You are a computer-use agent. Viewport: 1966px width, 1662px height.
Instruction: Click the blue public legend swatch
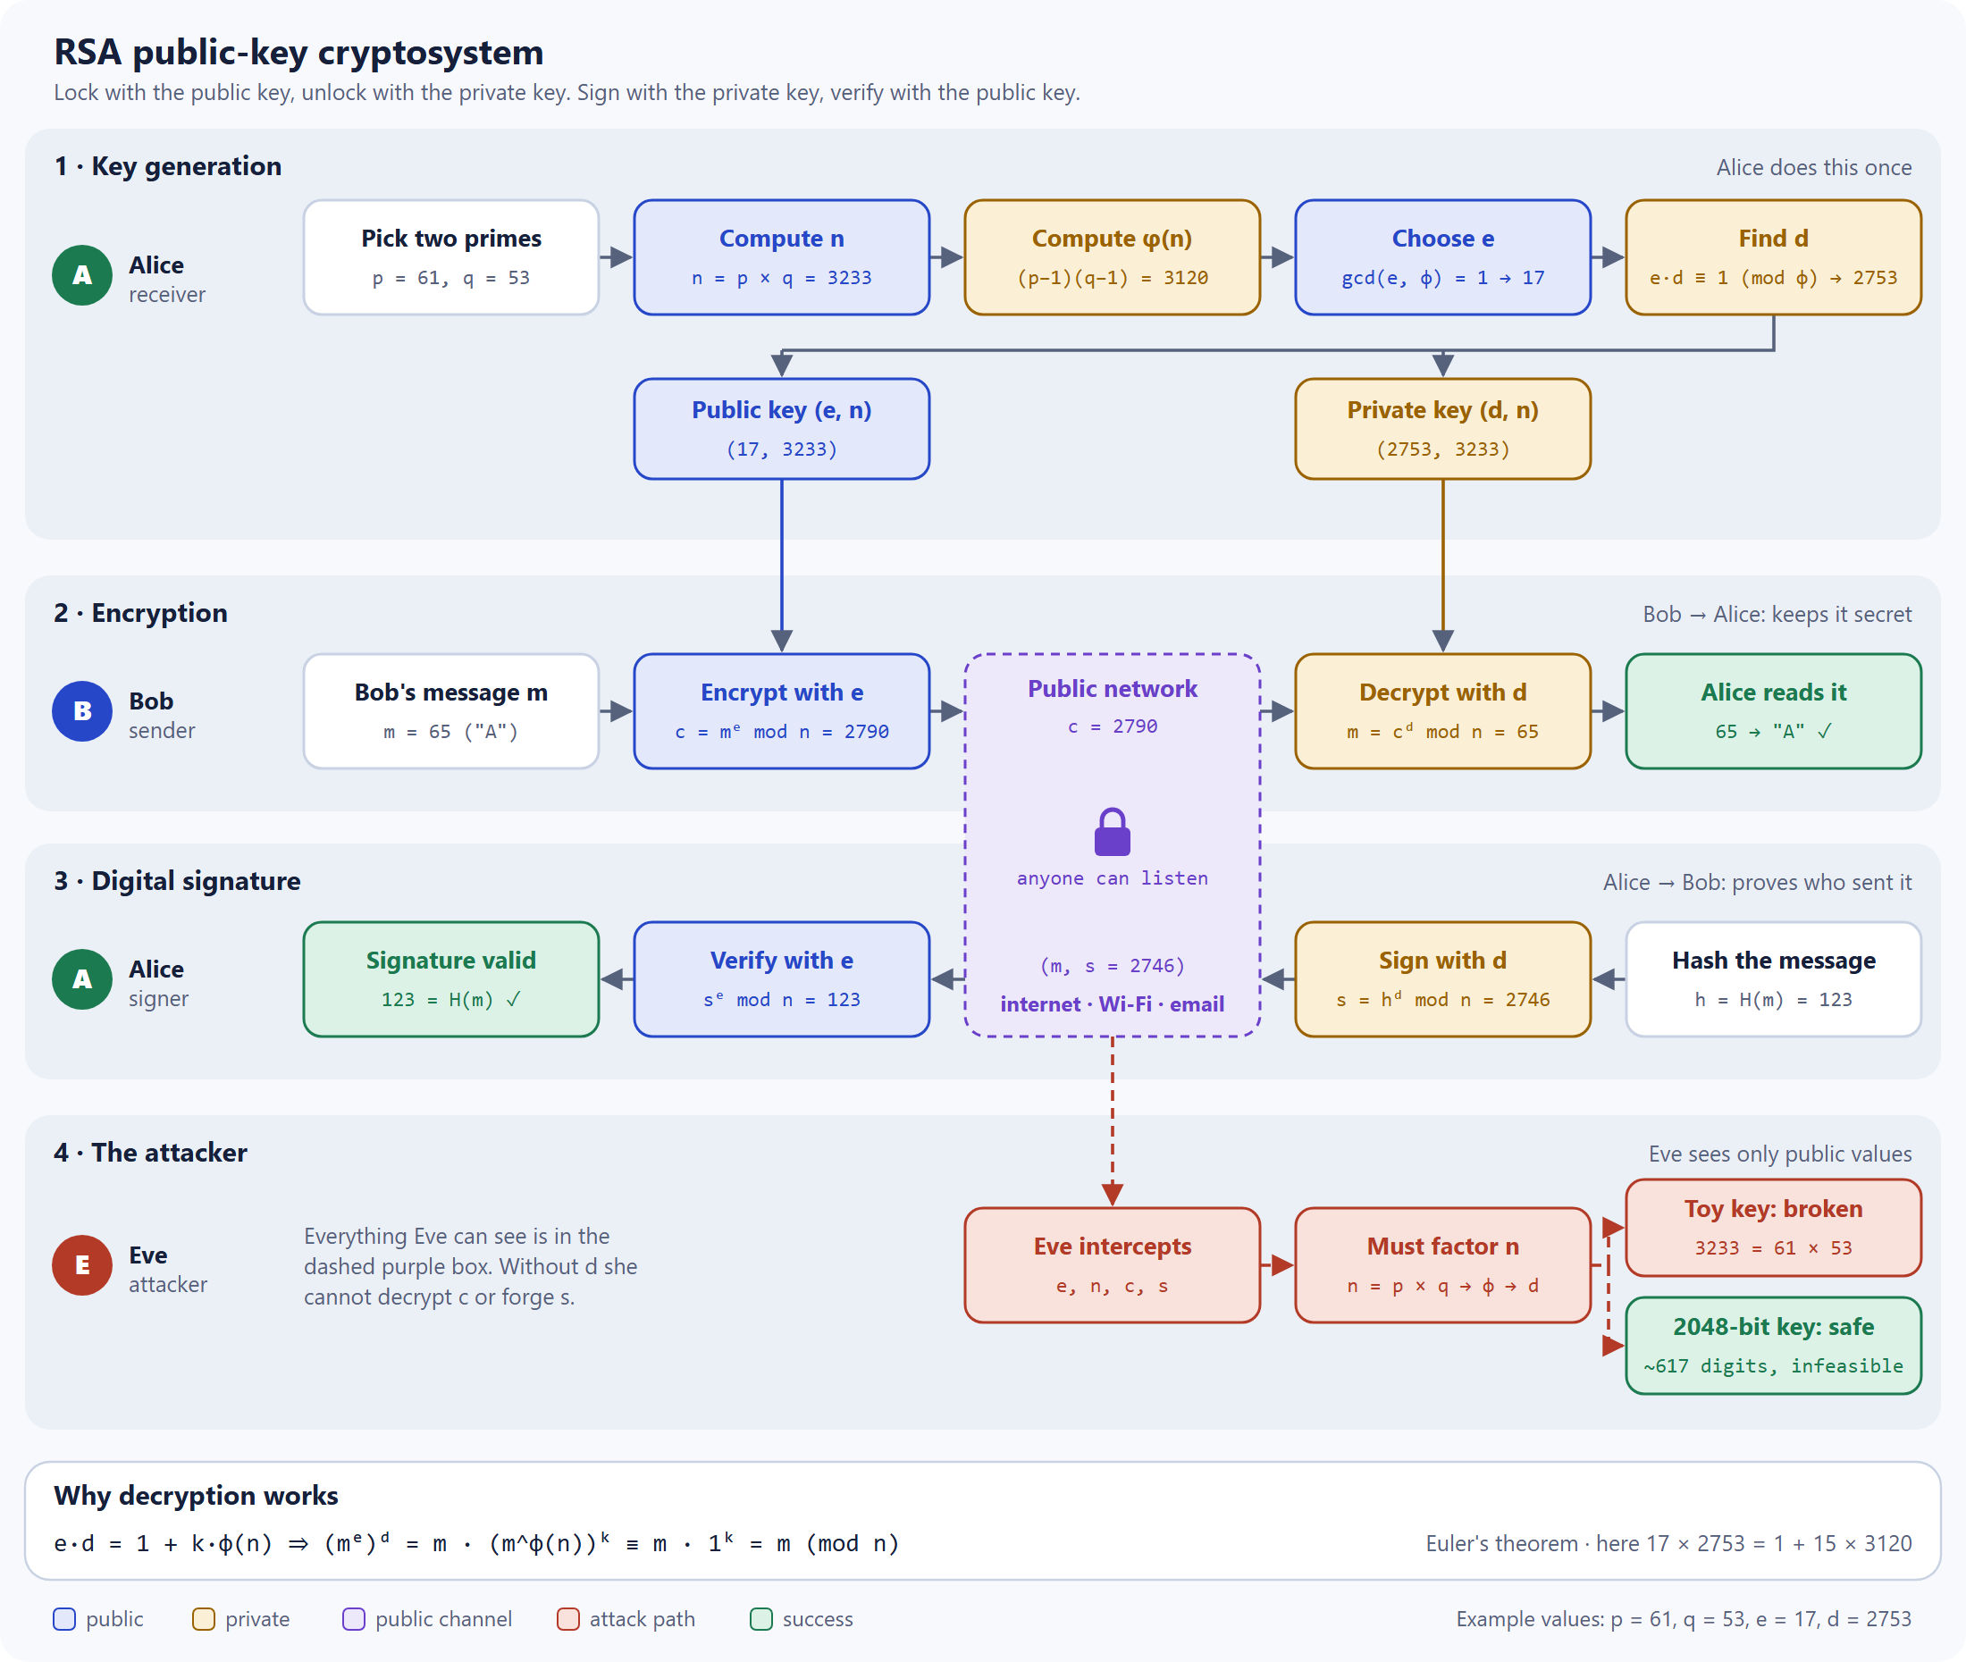64,1618
